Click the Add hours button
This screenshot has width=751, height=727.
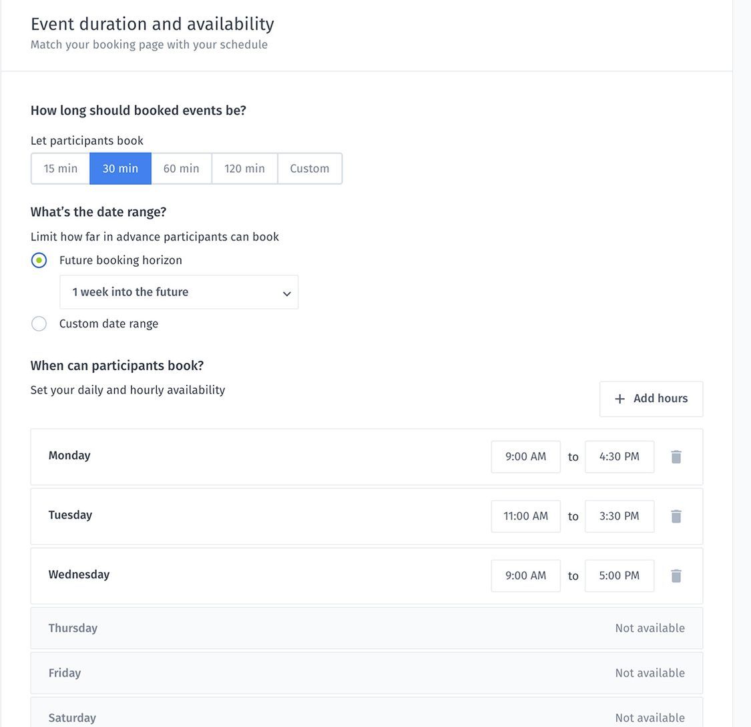pyautogui.click(x=651, y=399)
